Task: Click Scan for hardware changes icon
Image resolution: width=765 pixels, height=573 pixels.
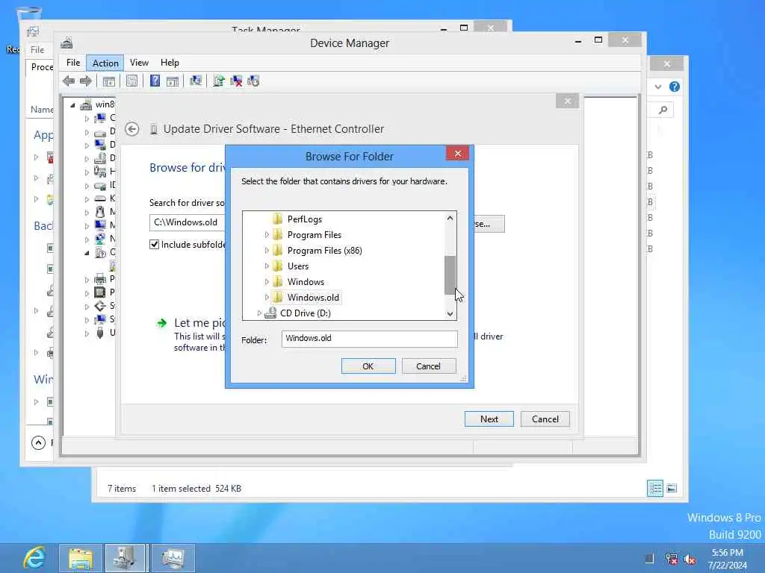Action: (x=196, y=81)
